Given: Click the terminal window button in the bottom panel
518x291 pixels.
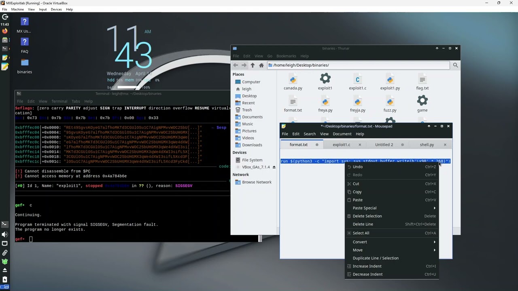Looking at the screenshot, I should click(x=4, y=224).
